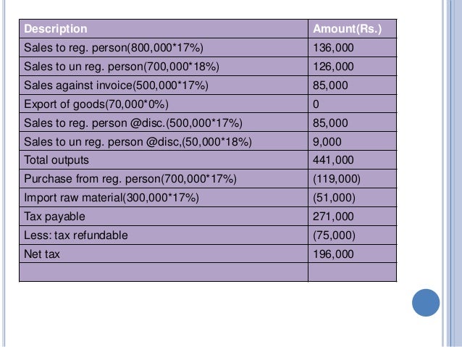Select Sales against invoice(500,000*17%) cell
This screenshot has height=347, width=462.
(164, 85)
